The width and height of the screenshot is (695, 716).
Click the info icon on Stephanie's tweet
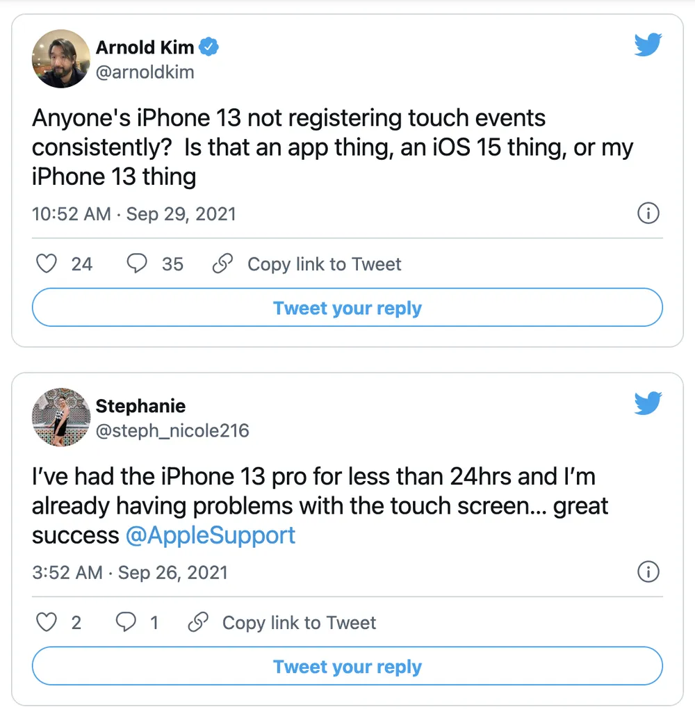click(648, 572)
